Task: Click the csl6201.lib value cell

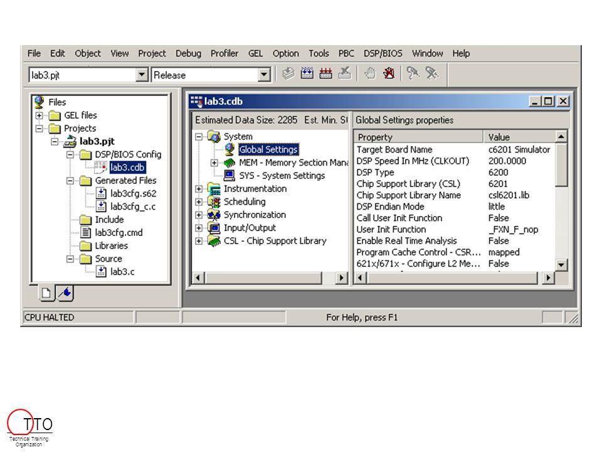Action: tap(509, 195)
